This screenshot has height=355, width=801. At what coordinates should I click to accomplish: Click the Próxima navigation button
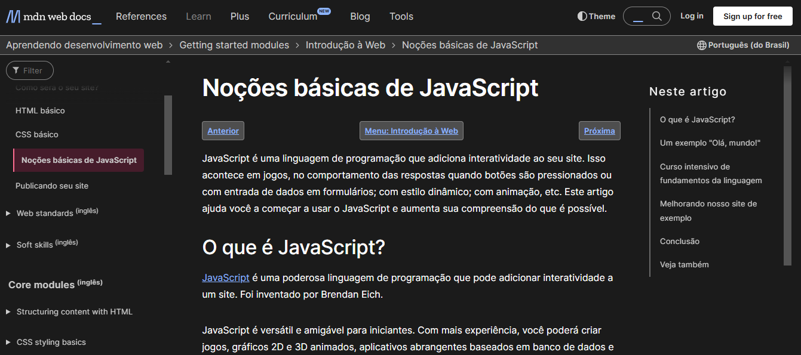tap(599, 131)
